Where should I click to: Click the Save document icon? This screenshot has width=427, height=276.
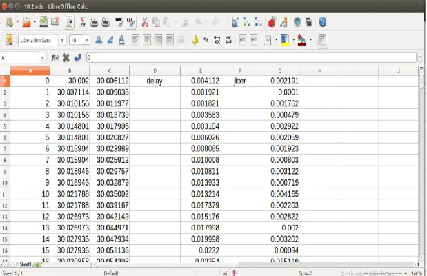click(x=43, y=22)
